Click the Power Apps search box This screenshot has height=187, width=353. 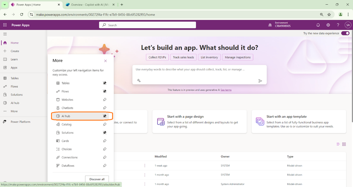click(x=148, y=25)
